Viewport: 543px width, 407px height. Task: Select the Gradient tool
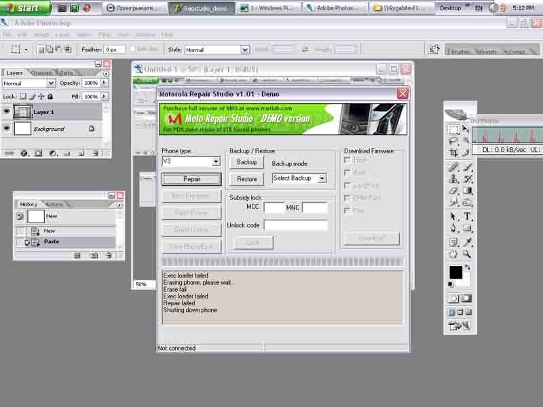point(467,191)
